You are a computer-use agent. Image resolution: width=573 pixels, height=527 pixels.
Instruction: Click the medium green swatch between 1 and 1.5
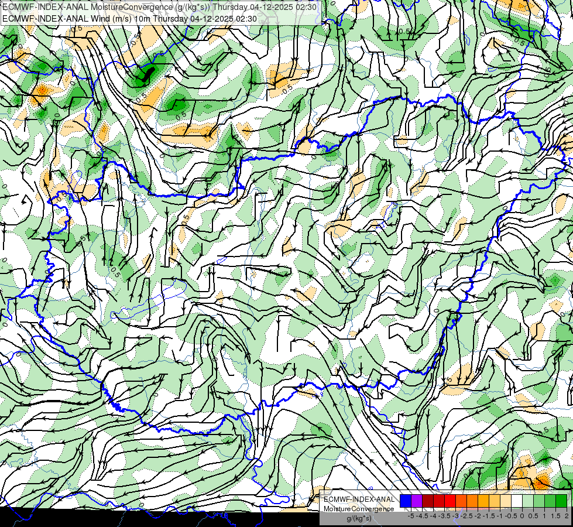[550, 501]
